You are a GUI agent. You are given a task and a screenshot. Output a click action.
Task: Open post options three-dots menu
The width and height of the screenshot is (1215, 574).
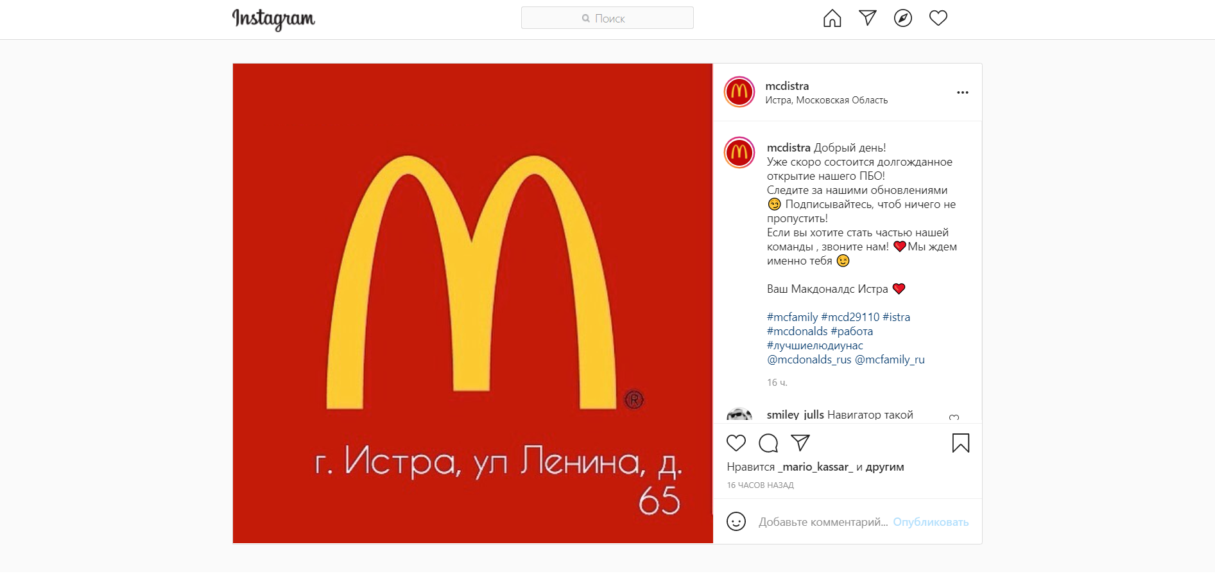click(962, 92)
